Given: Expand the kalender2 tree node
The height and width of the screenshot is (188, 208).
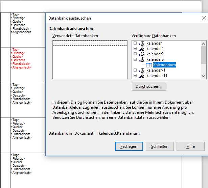Looking at the screenshot, I should coord(135,54).
